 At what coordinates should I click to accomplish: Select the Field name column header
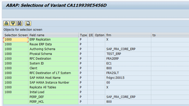pyautogui.click(x=53, y=35)
